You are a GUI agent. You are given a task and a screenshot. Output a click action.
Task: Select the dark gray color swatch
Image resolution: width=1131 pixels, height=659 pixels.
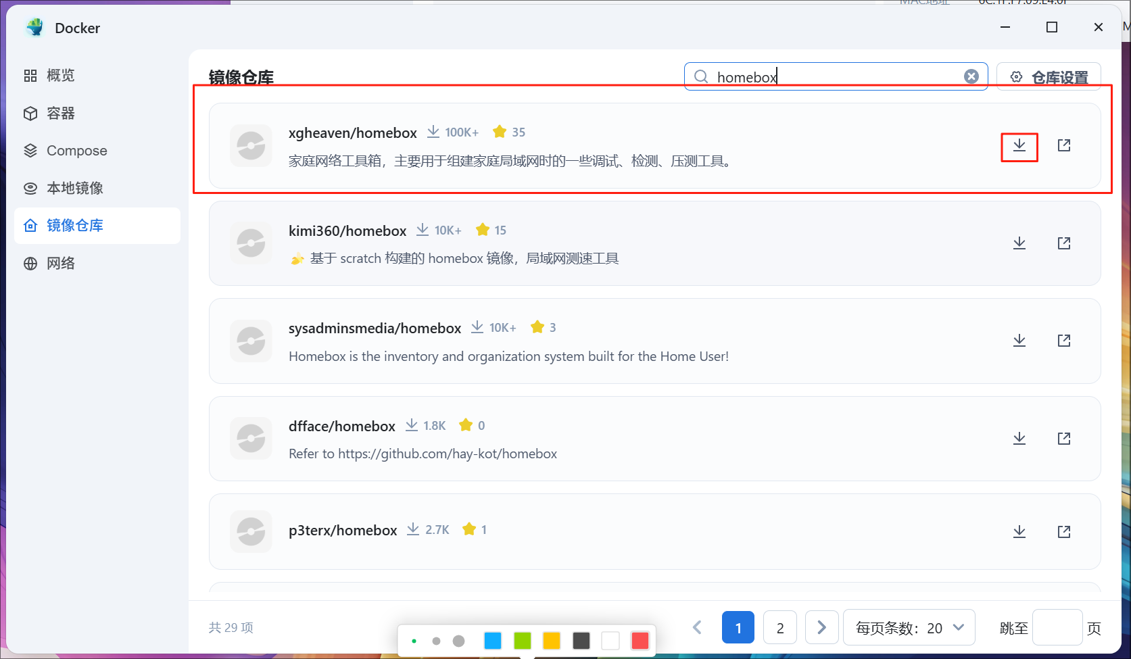[x=581, y=641]
